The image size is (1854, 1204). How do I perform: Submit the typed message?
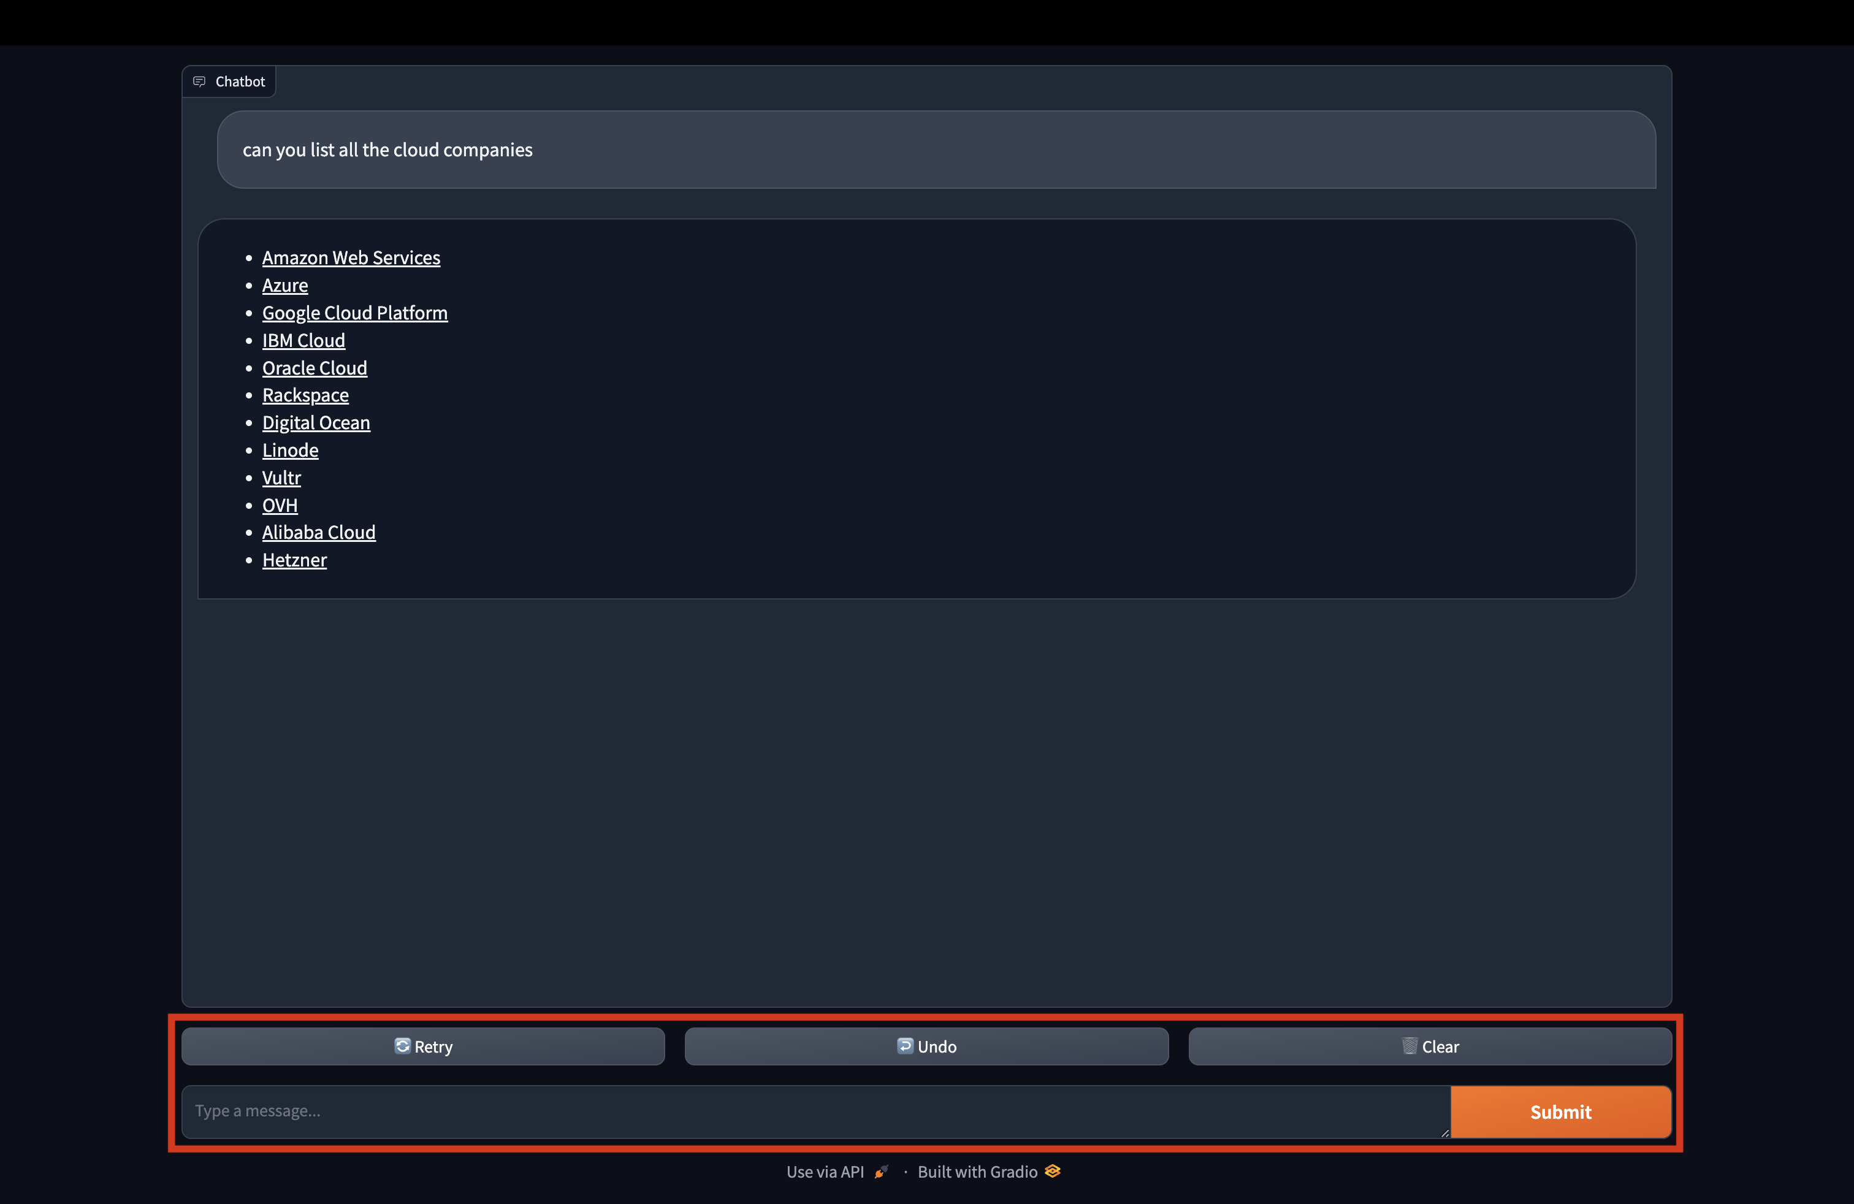[1560, 1111]
